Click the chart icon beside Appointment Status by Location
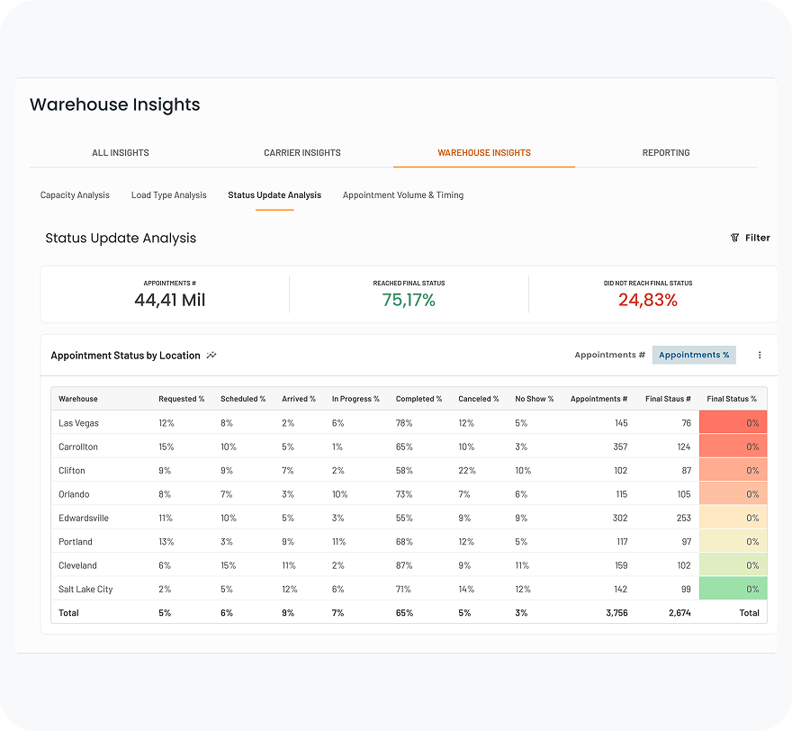Viewport: 792px width, 731px height. [x=211, y=356]
